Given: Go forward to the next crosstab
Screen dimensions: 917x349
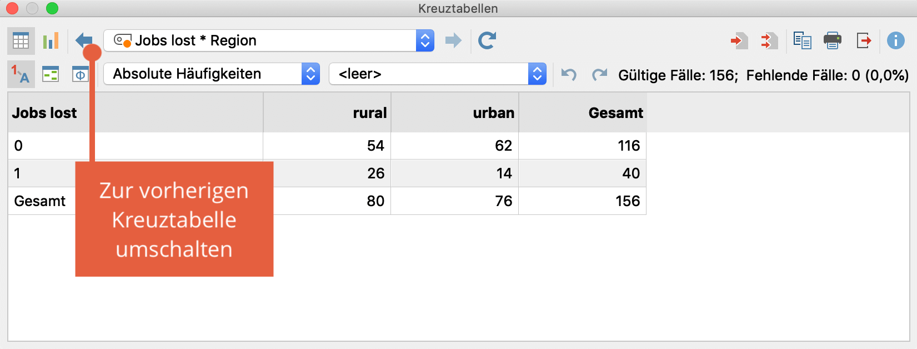Looking at the screenshot, I should pyautogui.click(x=453, y=40).
